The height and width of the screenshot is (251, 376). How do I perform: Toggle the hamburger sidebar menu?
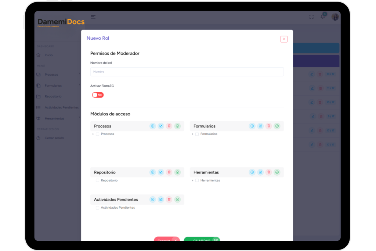tap(93, 17)
